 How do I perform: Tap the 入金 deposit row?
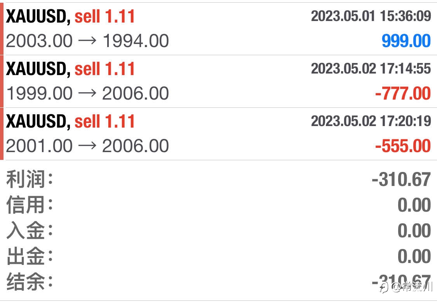pos(218,230)
